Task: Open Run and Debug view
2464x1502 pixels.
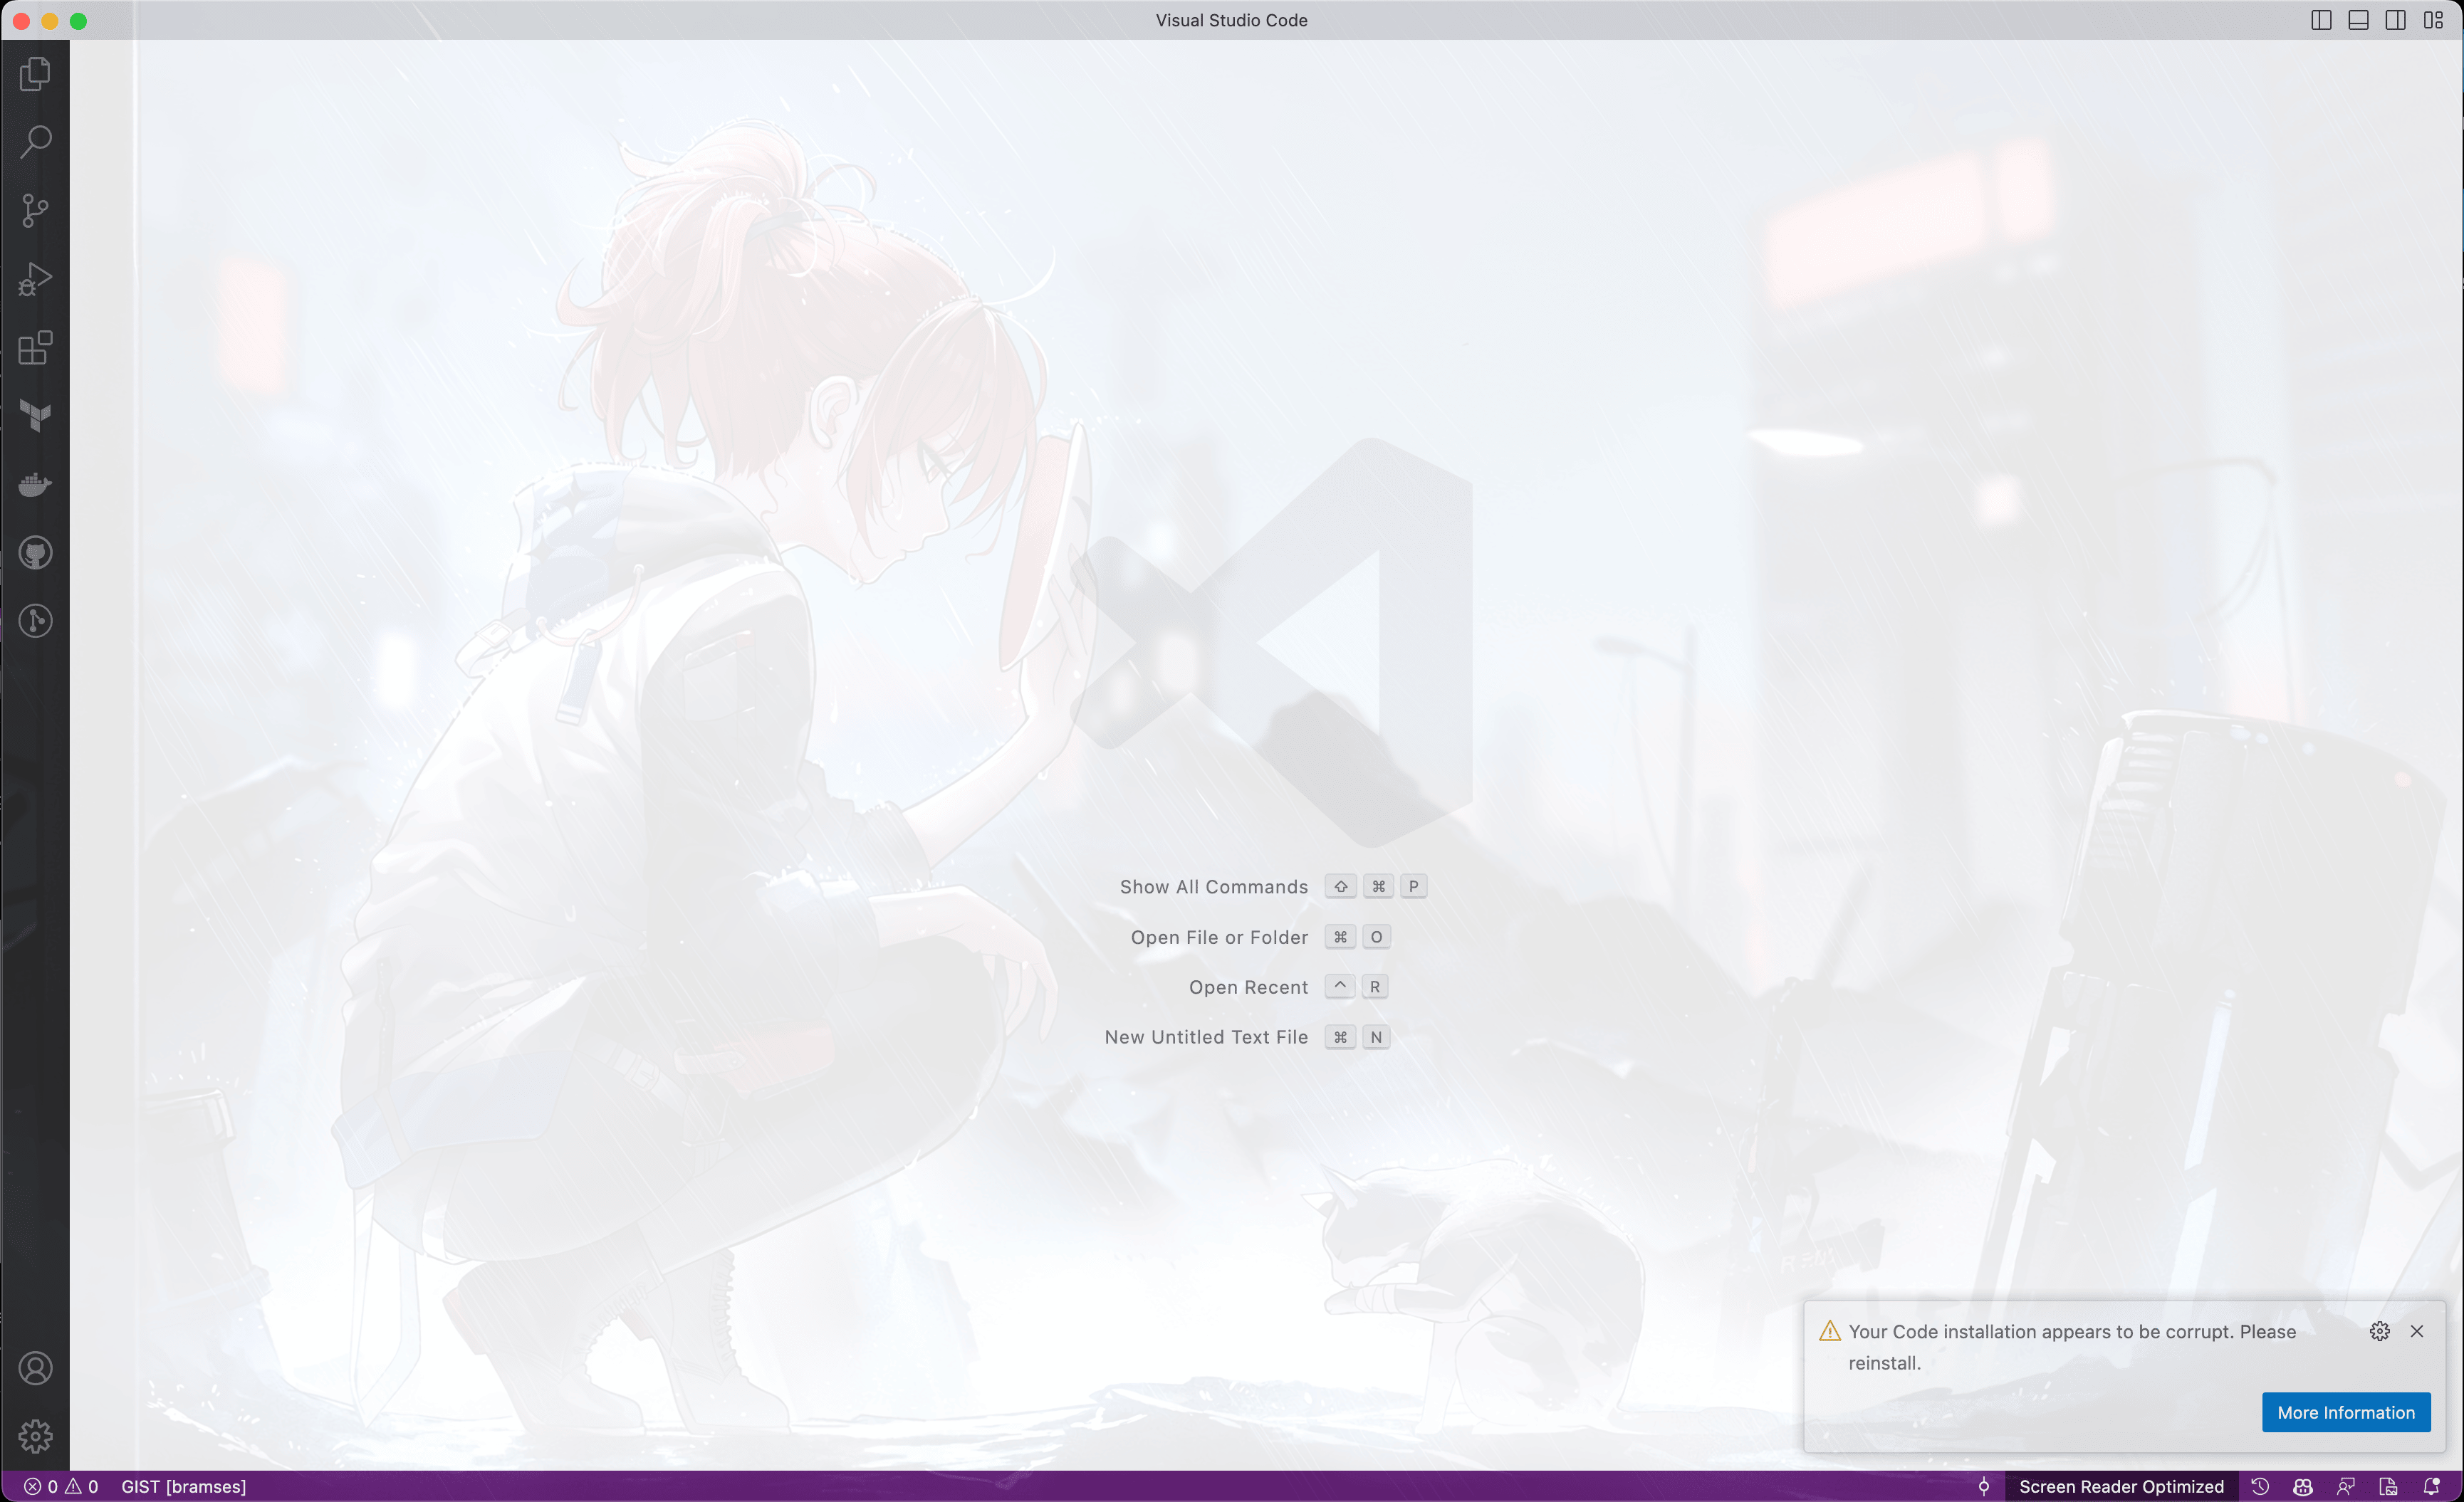Action: point(35,279)
